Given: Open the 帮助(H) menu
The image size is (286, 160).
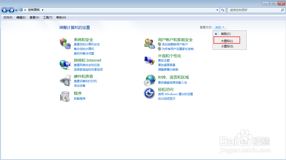Looking at the screenshot, I should (x=61, y=17).
